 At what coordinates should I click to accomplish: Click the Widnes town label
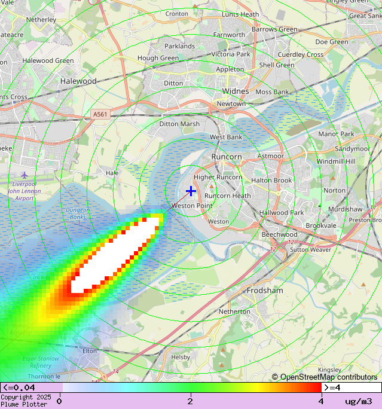(235, 91)
